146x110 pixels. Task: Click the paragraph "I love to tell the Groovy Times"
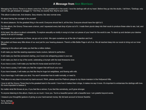point(72,84)
